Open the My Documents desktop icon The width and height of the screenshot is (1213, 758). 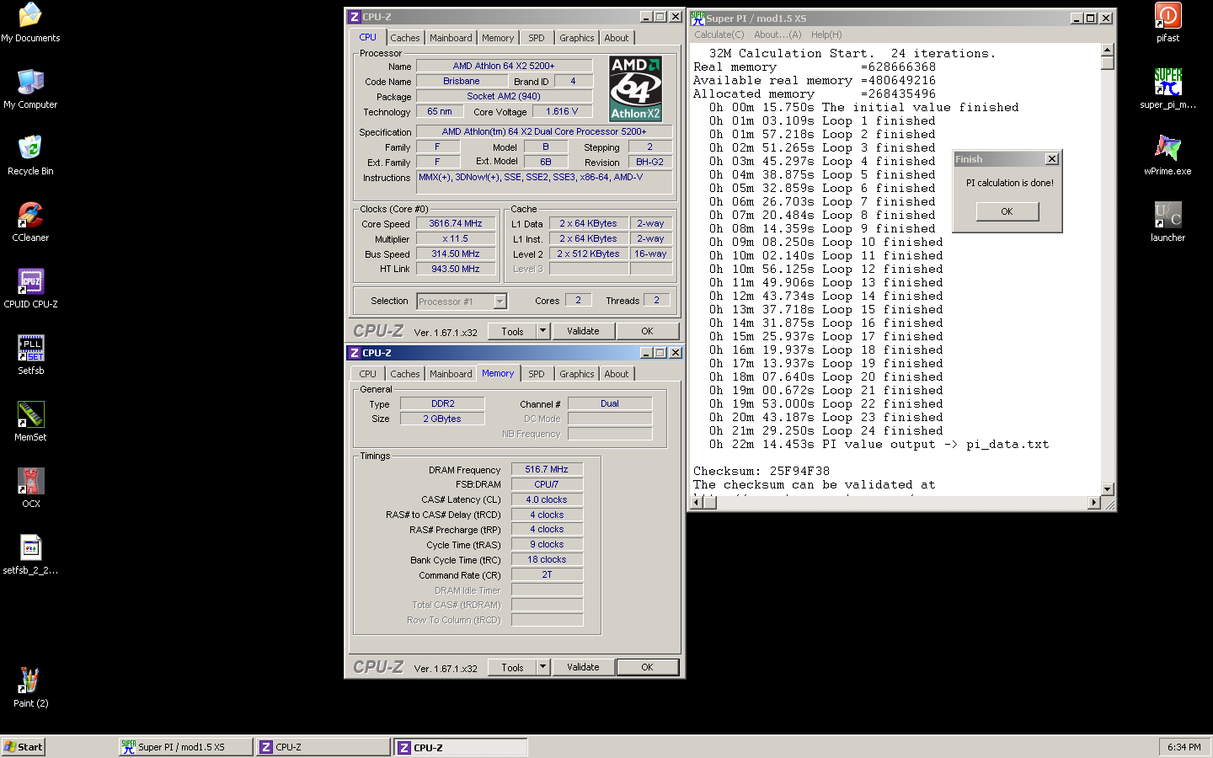pos(30,23)
